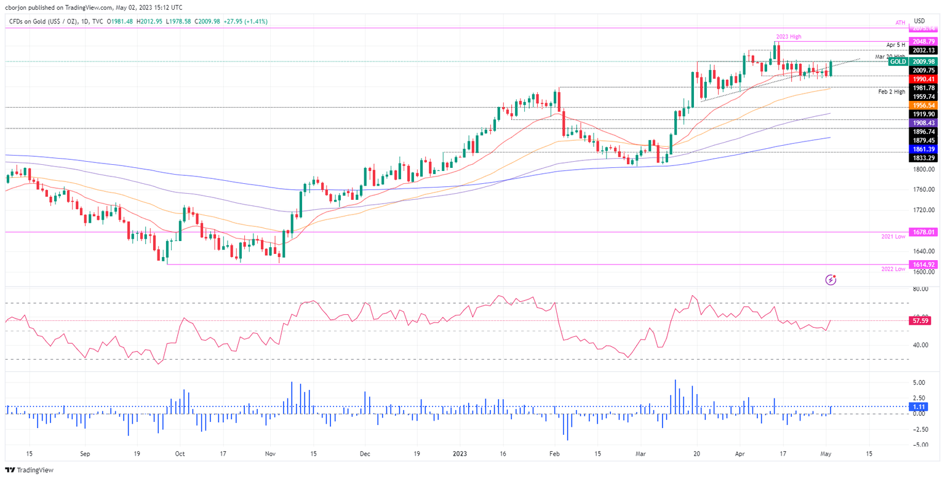Click the blue 1861.39 price marker

[x=923, y=149]
